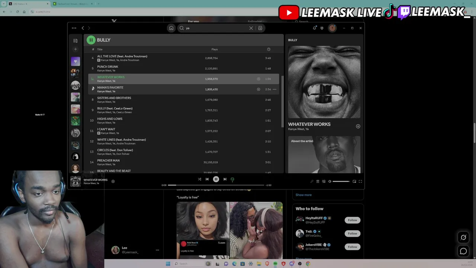Add MAMA'S FAVORITE to Liked Songs

click(258, 89)
